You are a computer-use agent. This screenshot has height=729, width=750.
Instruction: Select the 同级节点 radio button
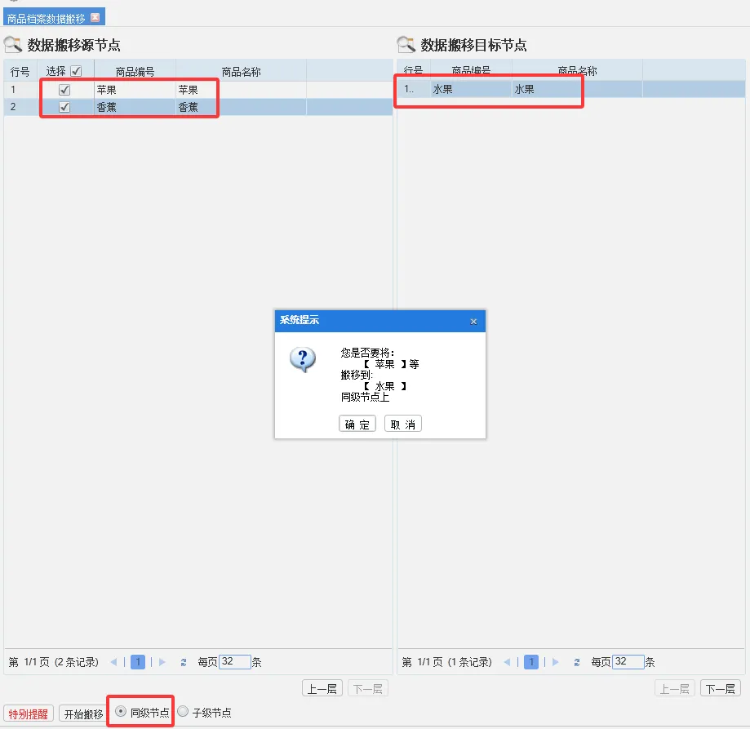(121, 712)
